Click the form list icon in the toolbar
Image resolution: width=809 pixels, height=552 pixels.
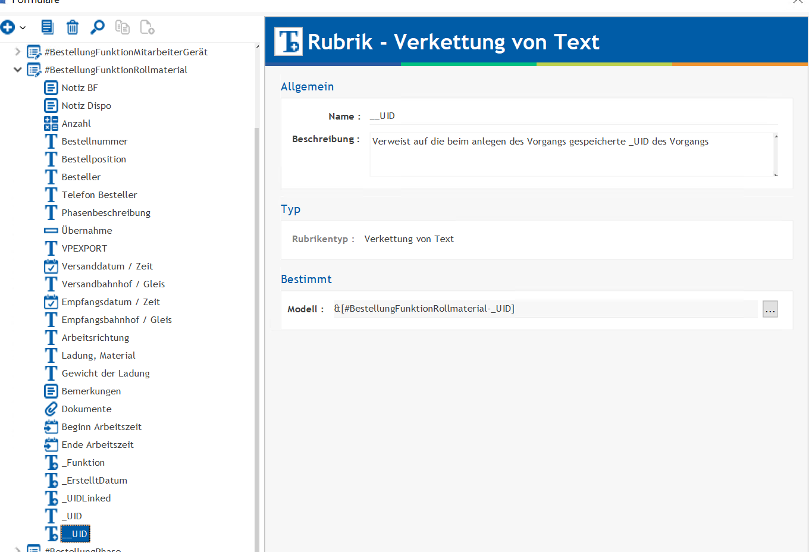48,27
